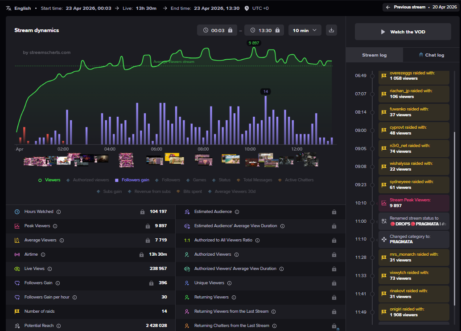Click the tallest followers gain bar labeled 14
The height and width of the screenshot is (331, 461).
(x=265, y=120)
